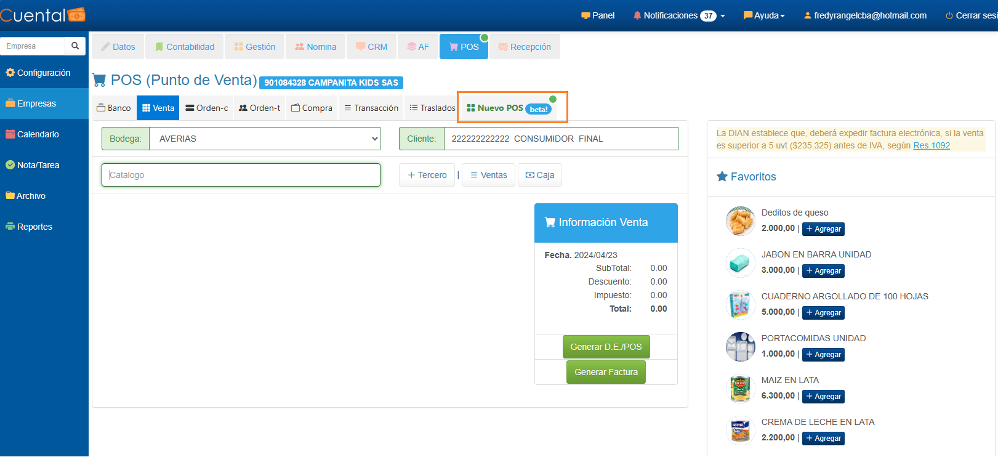Click the search magnifier icon beside Empresa
Image resolution: width=998 pixels, height=457 pixels.
[75, 46]
